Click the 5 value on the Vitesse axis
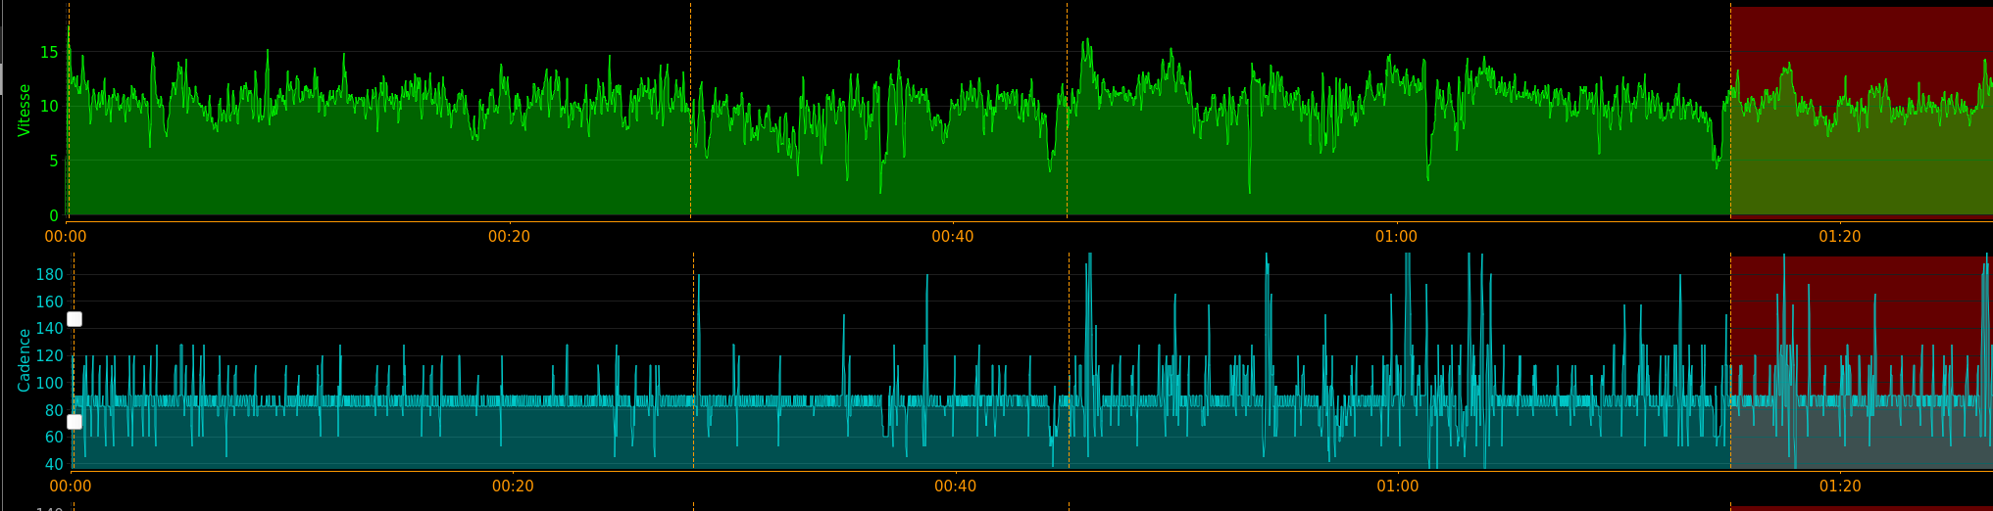Screen dimensions: 1993x511 tap(54, 162)
